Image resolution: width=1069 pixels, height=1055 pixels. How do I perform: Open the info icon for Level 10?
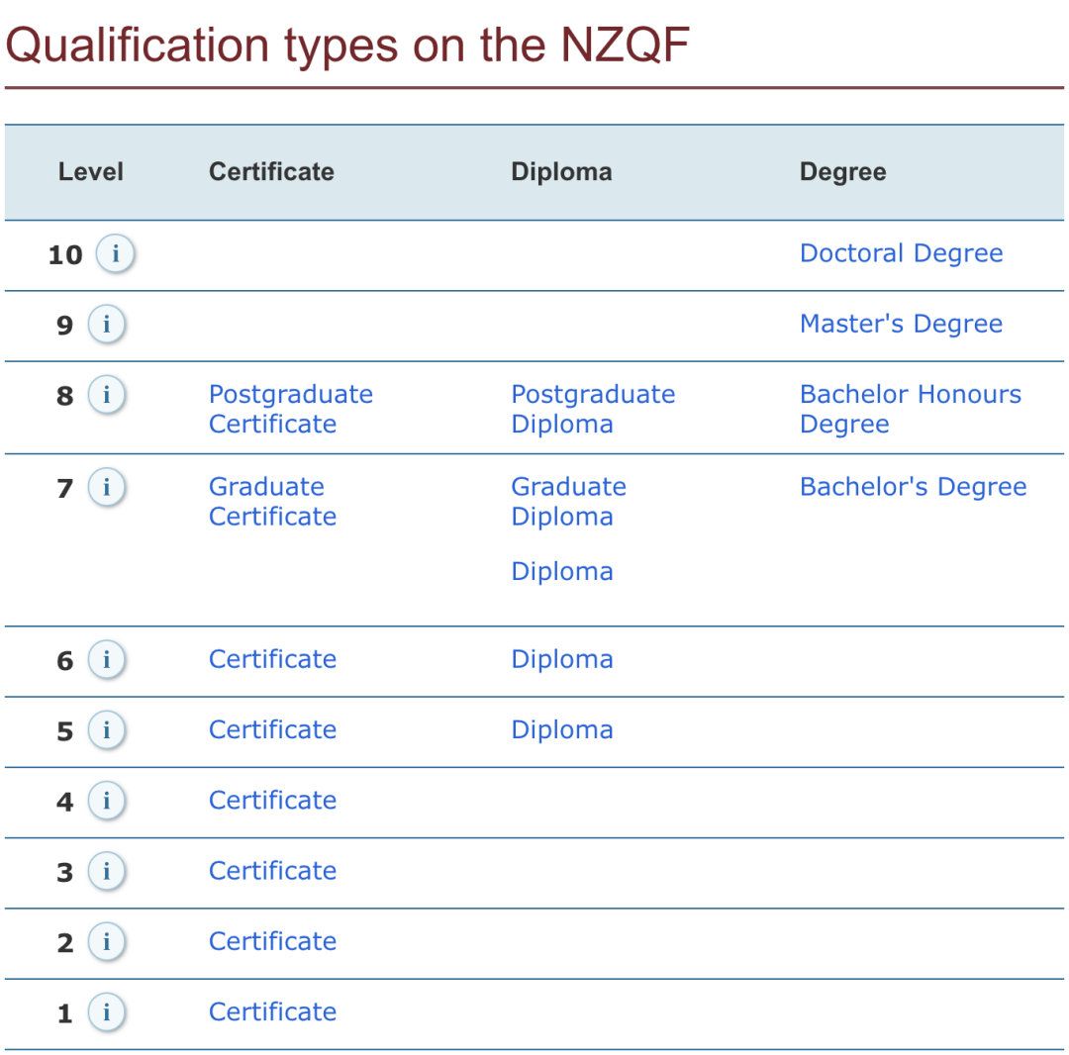tap(115, 254)
